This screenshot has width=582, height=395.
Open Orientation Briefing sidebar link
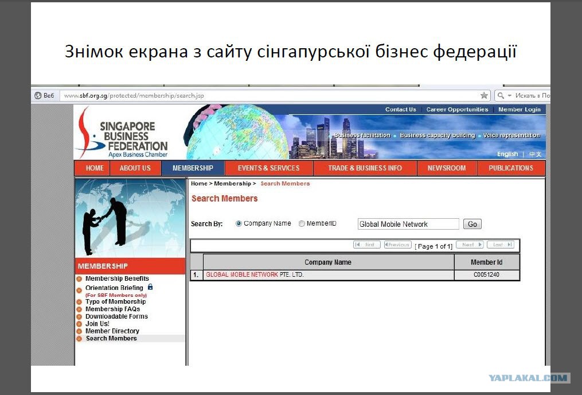pos(114,288)
